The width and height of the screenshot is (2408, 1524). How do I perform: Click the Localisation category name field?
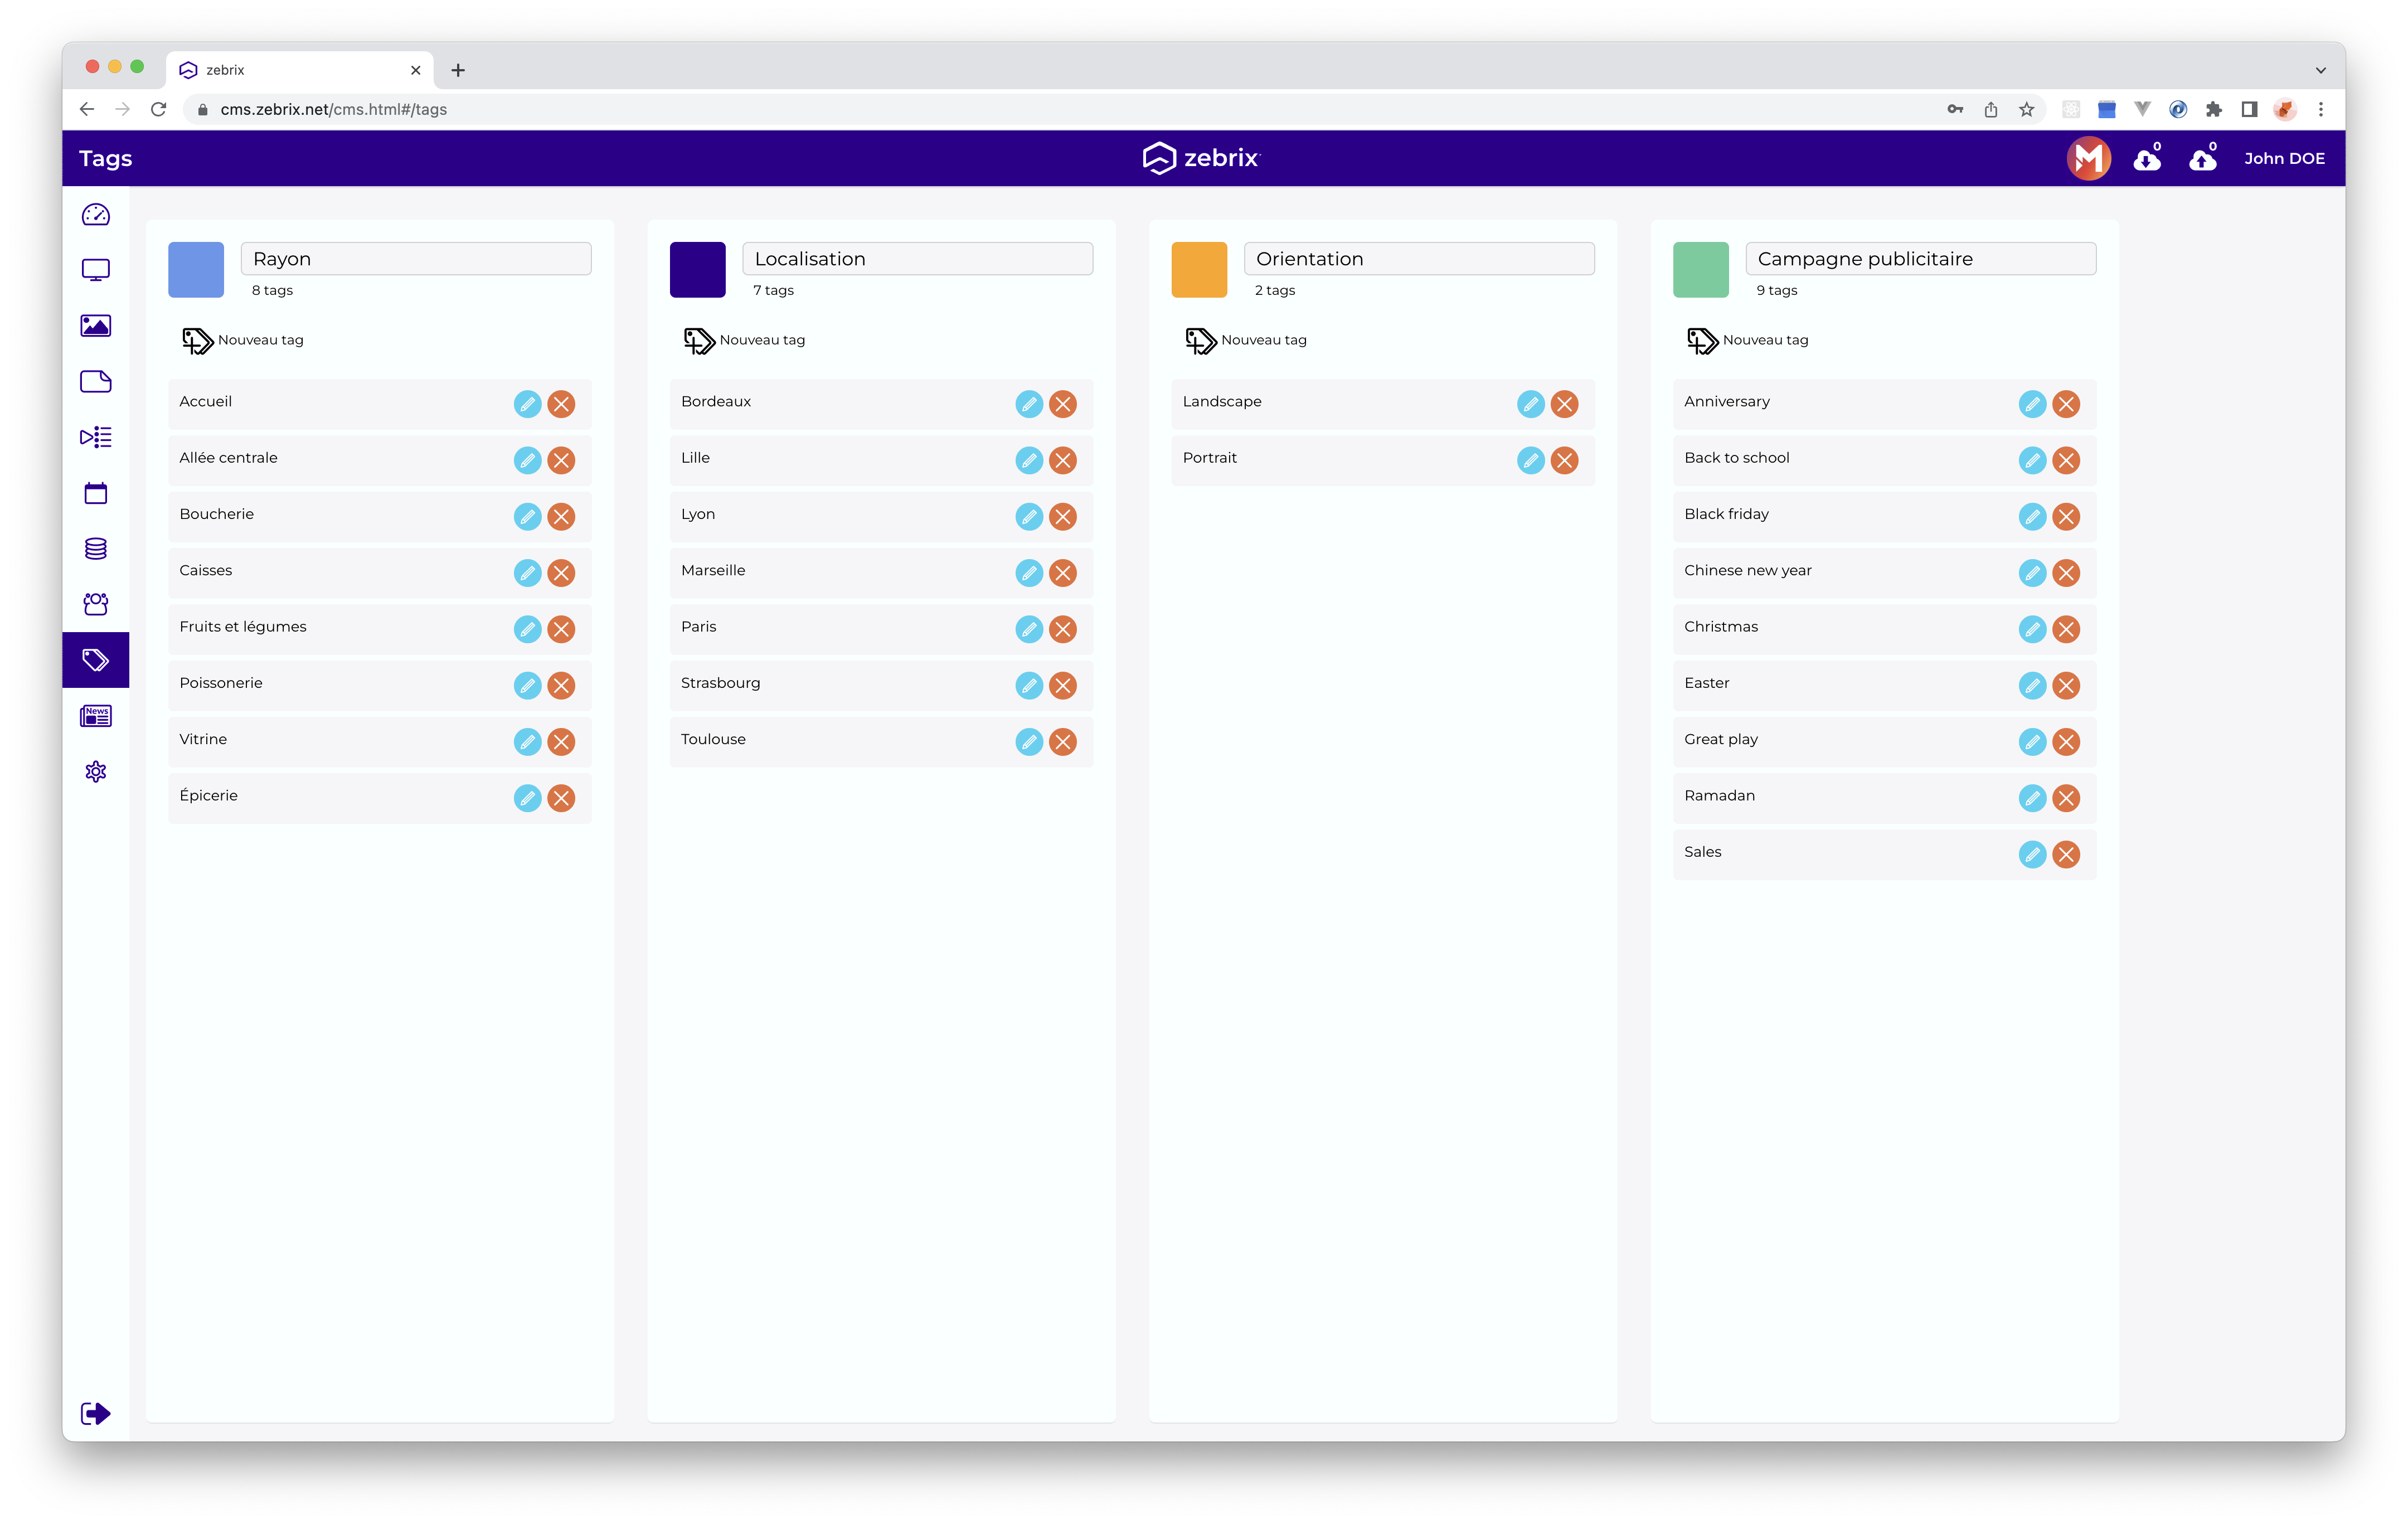917,259
